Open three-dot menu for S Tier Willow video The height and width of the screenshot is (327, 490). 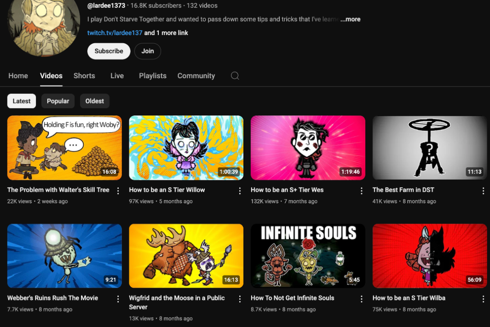pos(240,191)
